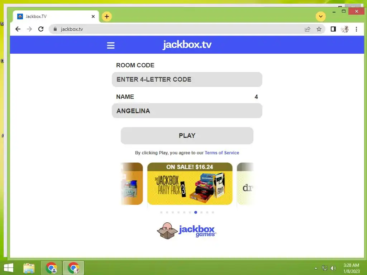Open the network status tray icon
367x275 pixels.
click(x=324, y=268)
